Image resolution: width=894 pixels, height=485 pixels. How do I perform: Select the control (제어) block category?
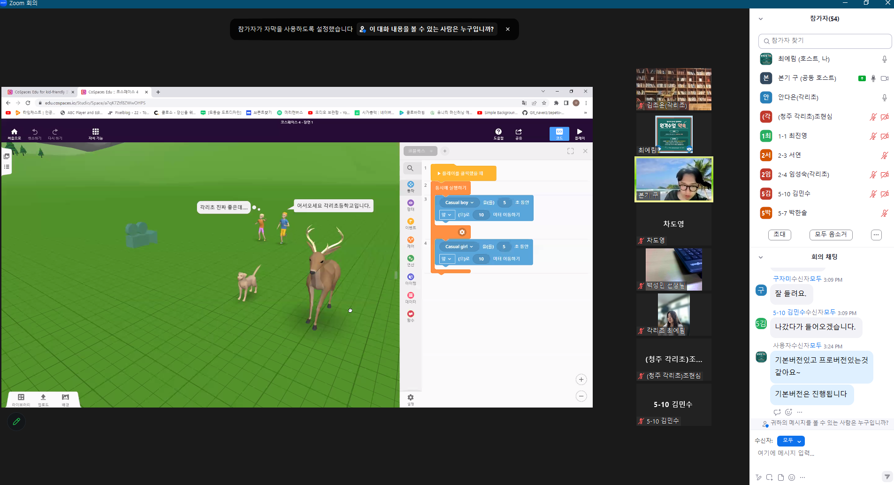click(411, 242)
